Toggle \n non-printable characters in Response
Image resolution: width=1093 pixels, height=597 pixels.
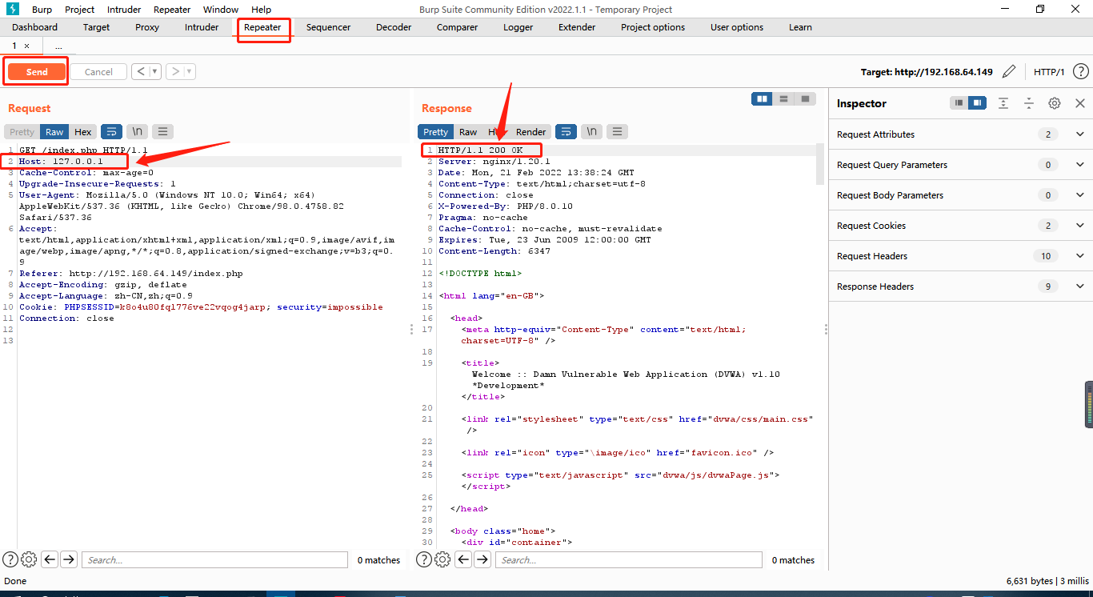[591, 132]
